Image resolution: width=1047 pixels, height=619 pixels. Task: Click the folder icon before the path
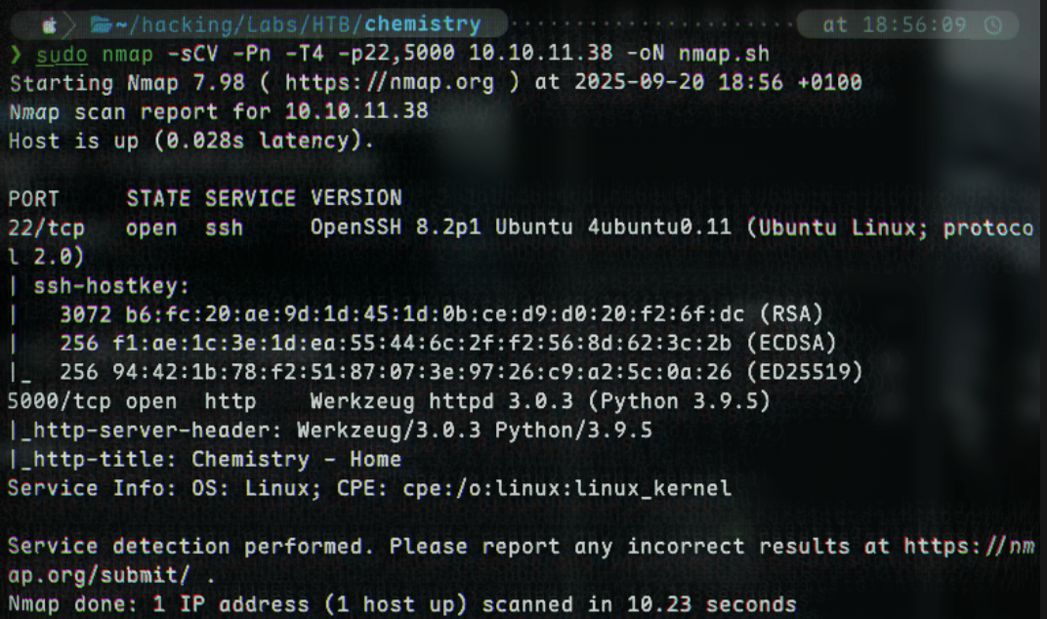point(101,23)
